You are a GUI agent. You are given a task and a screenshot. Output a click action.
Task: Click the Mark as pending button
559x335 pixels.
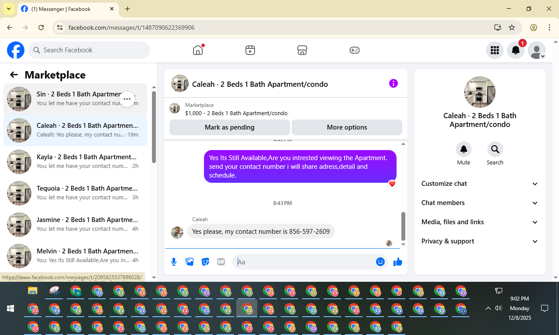tap(230, 127)
